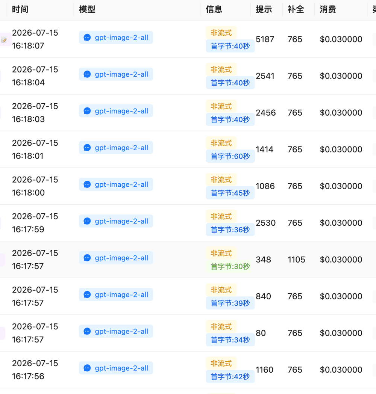Select the 信息 column header
The height and width of the screenshot is (394, 376).
tap(214, 9)
